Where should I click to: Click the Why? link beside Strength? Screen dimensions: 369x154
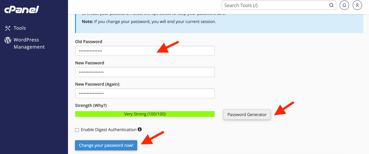(100, 105)
